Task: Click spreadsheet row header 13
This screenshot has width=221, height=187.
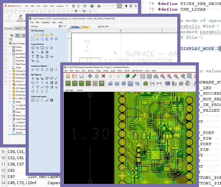Action: point(3,176)
